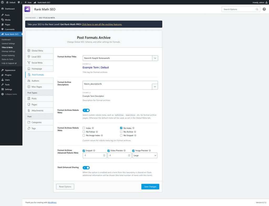Open the Image Preview Large dropdown
This screenshot has width=269, height=206.
(145, 155)
